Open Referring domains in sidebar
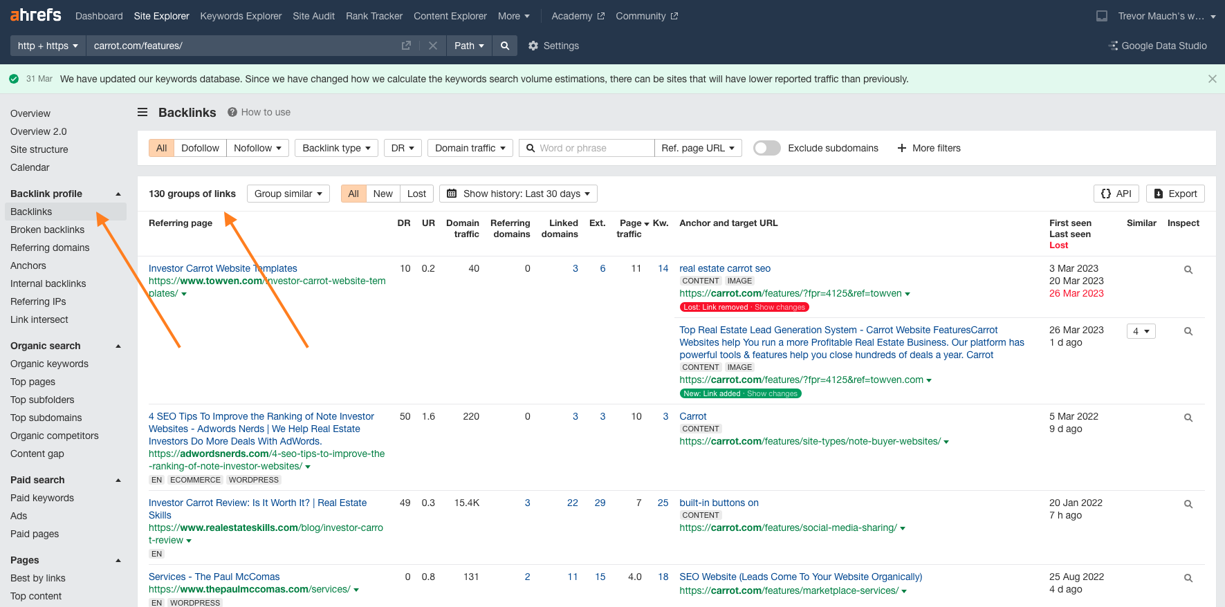This screenshot has height=607, width=1225. click(50, 248)
